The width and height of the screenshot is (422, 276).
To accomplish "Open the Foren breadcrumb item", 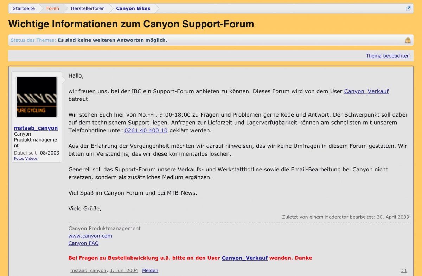I will pyautogui.click(x=53, y=8).
